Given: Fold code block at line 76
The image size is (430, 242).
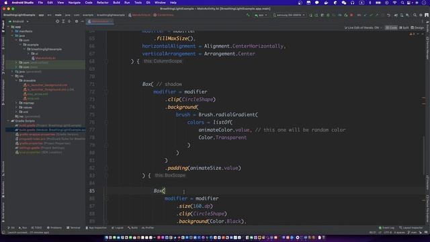Looking at the screenshot, I should point(107,122).
